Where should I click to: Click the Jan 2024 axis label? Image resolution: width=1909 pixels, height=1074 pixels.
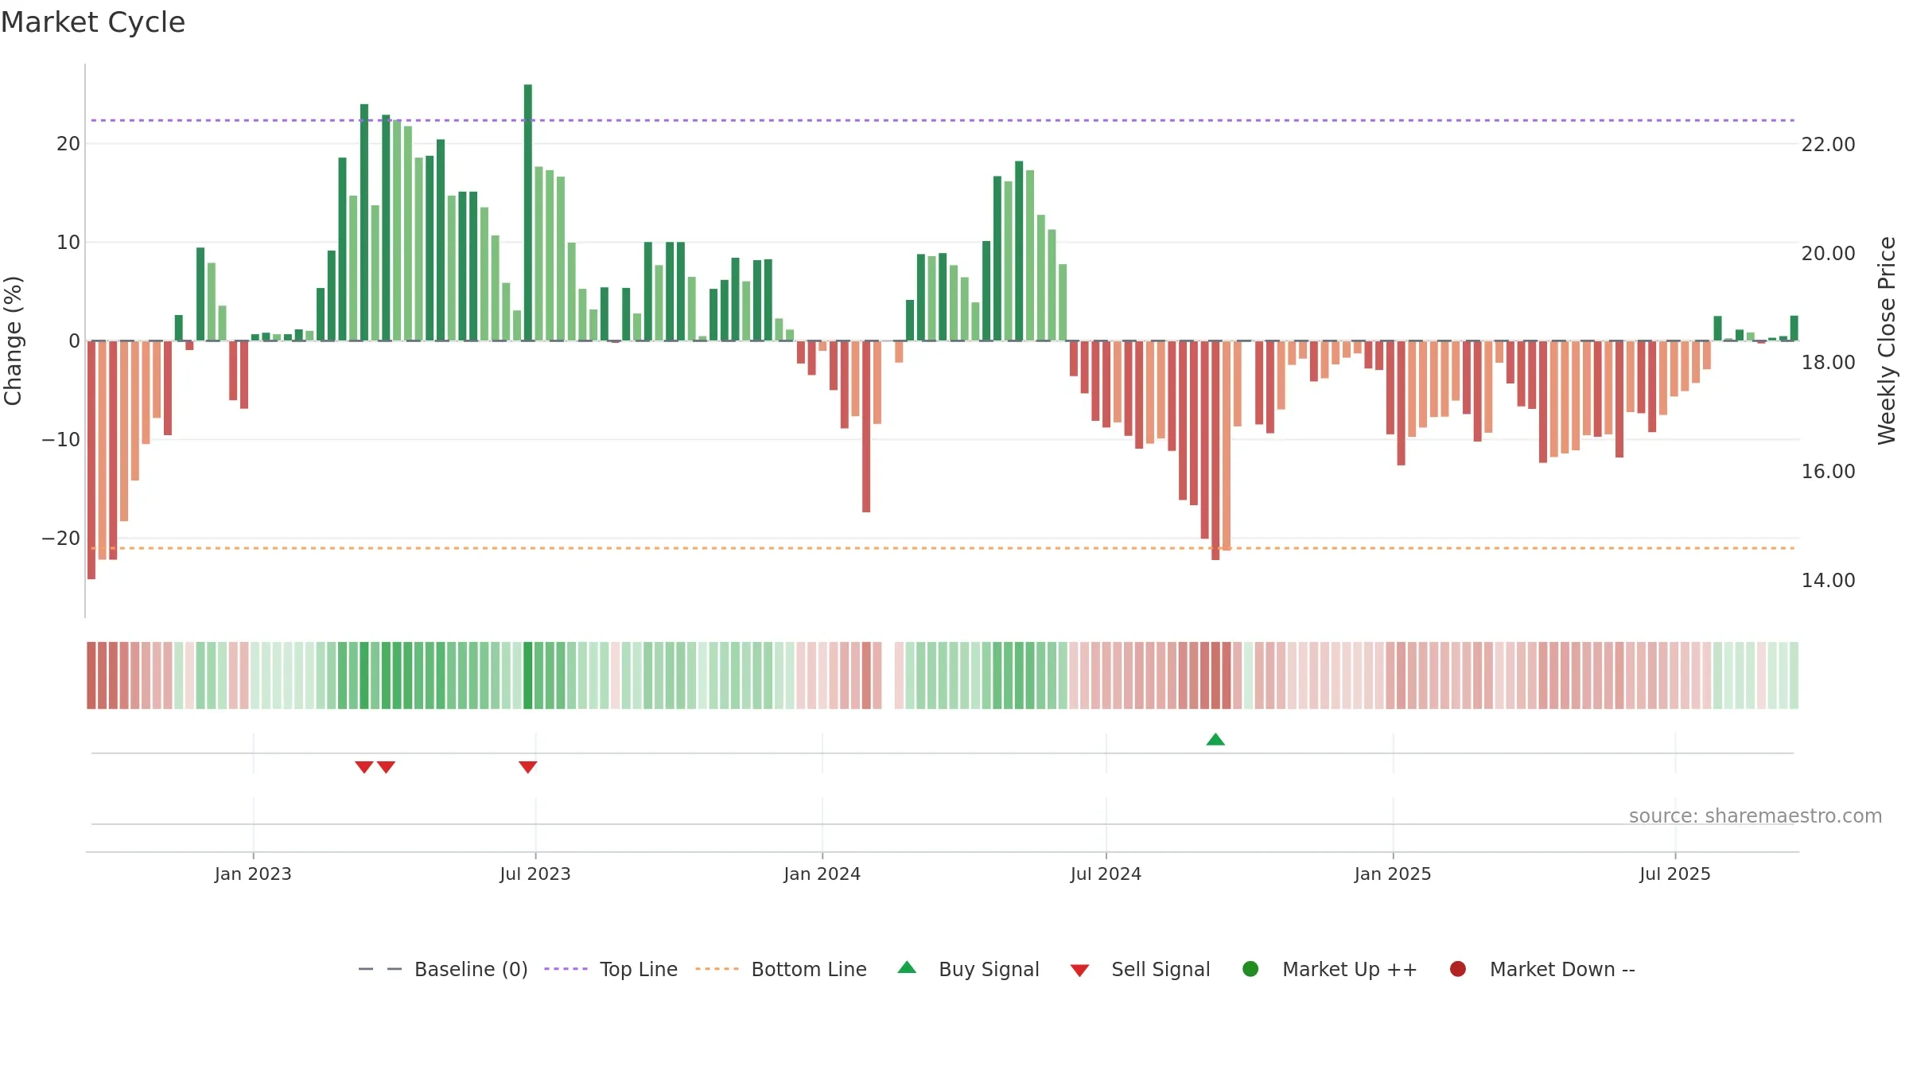click(822, 874)
